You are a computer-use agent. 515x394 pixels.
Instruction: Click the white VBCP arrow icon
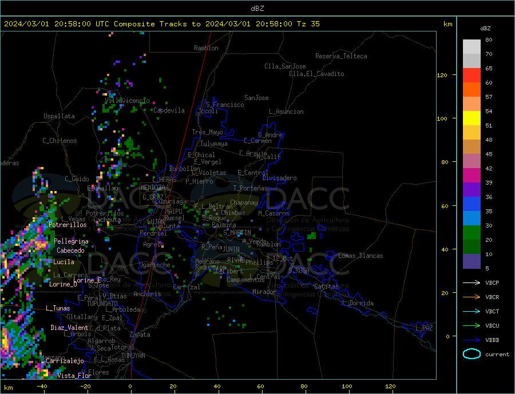472,282
